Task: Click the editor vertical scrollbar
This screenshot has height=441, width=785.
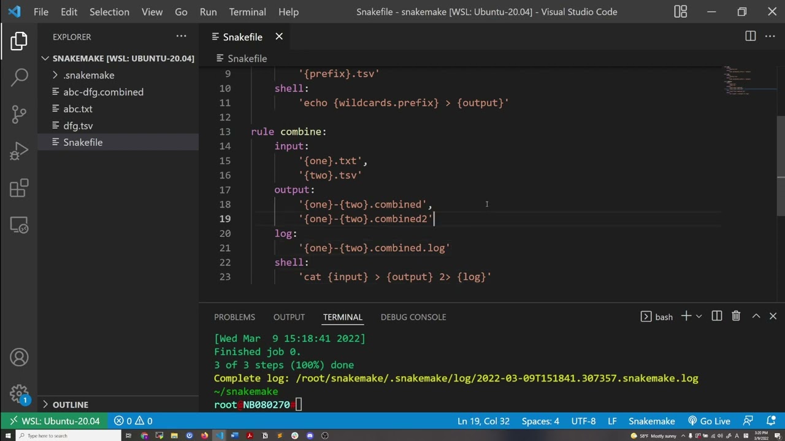Action: 780,165
